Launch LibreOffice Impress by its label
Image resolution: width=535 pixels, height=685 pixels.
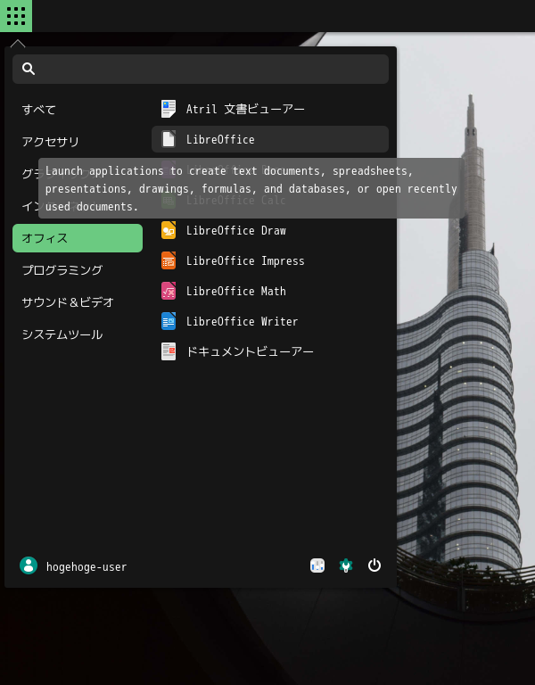click(245, 261)
